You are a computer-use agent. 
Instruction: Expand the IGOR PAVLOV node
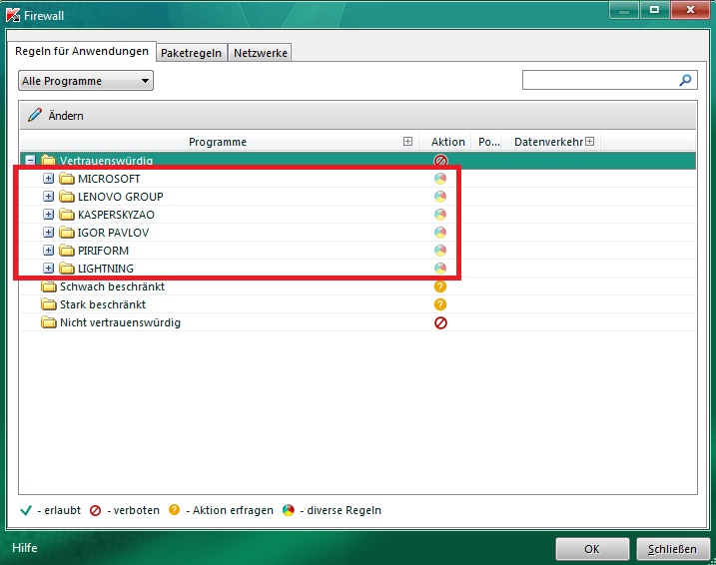48,233
